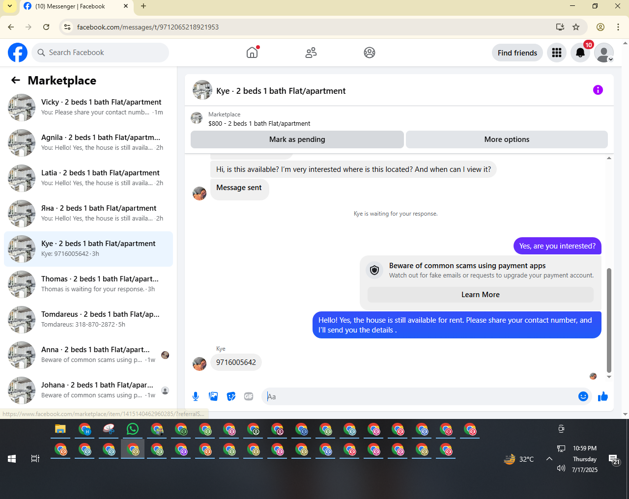Bookmark this page with the star icon
The height and width of the screenshot is (499, 629).
[576, 27]
